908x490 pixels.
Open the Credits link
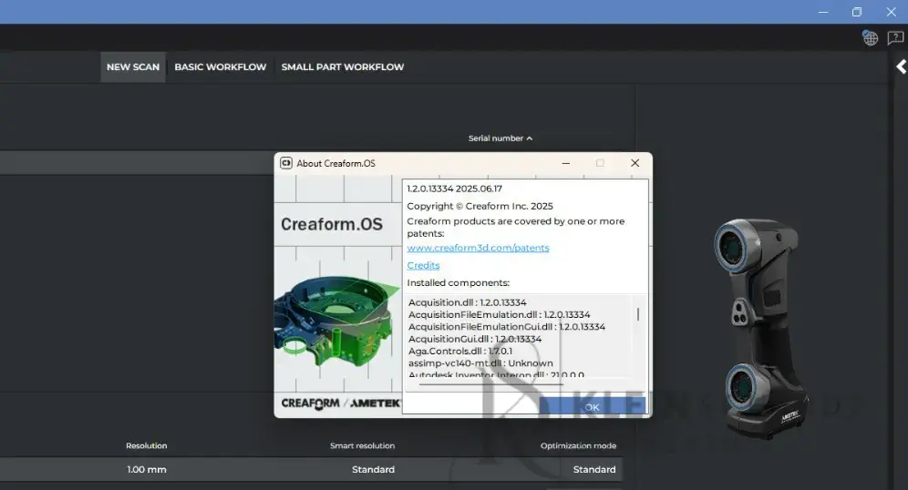(423, 265)
